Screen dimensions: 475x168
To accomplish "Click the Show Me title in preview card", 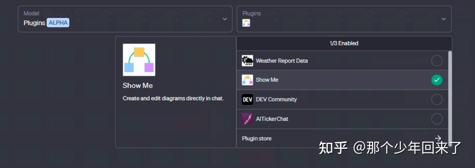I will click(138, 86).
